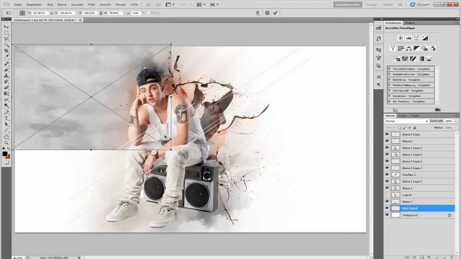The width and height of the screenshot is (461, 259).
Task: Select the Rectangular Marquee tool
Action: point(6,33)
